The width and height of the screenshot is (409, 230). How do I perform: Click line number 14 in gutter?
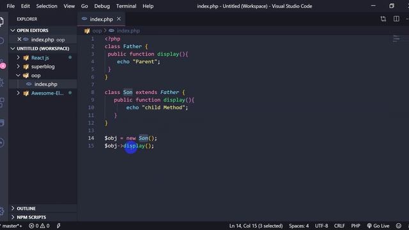[x=91, y=138]
